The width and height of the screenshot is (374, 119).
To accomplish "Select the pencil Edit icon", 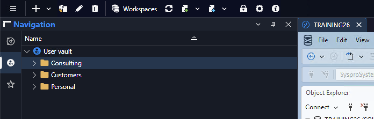I will click(x=79, y=9).
